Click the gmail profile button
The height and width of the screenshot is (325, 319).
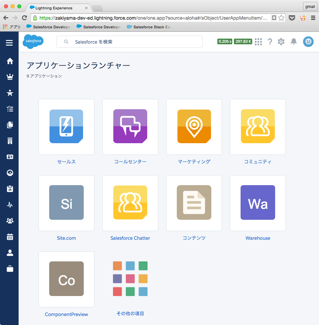point(310,6)
